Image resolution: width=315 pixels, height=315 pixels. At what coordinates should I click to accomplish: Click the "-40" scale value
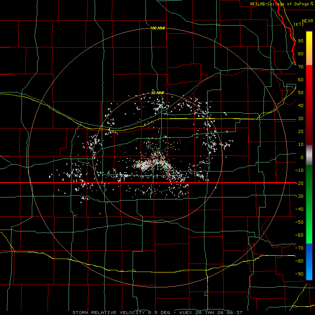click(x=299, y=209)
